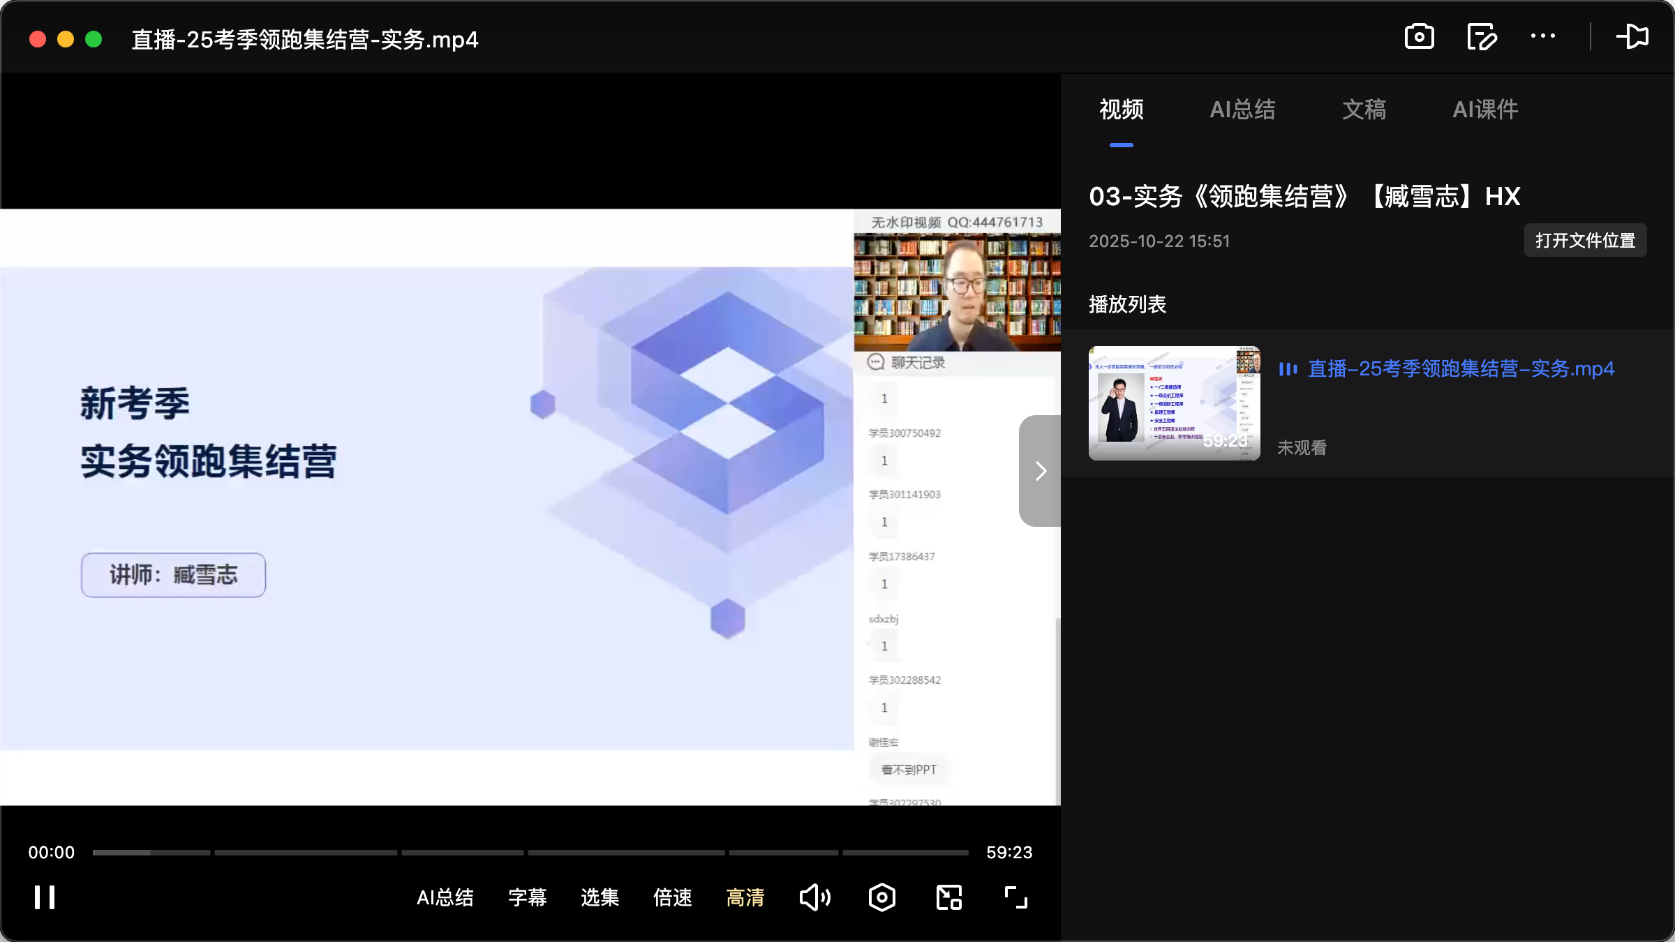Seek forward on the video progress bar
1675x942 pixels.
click(628, 852)
